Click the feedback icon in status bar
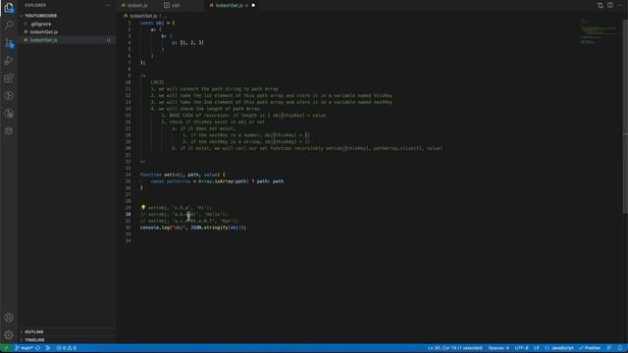Image resolution: width=628 pixels, height=353 pixels. pos(608,348)
